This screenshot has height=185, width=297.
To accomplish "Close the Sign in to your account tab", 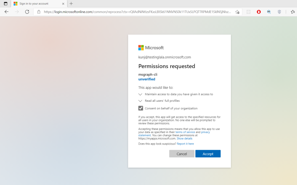I will tap(63, 3).
